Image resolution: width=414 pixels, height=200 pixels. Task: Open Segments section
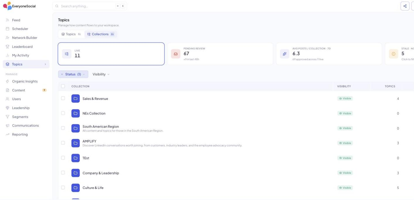20,117
